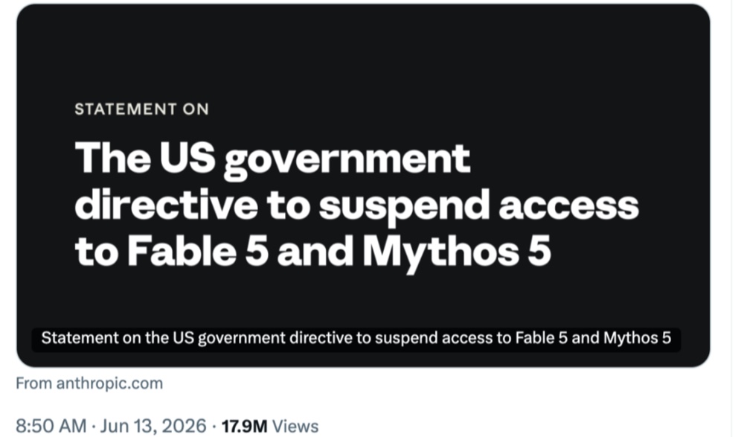The image size is (744, 437).
Task: Click 'Mythos 5' in the caption bar
Action: tap(638, 339)
